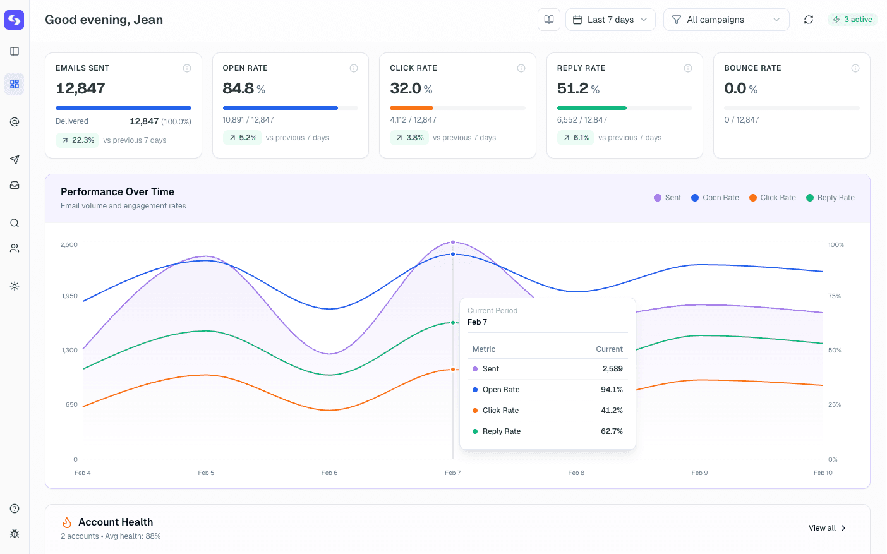887x554 pixels.
Task: Report a bug via the bug icon
Action: point(14,533)
